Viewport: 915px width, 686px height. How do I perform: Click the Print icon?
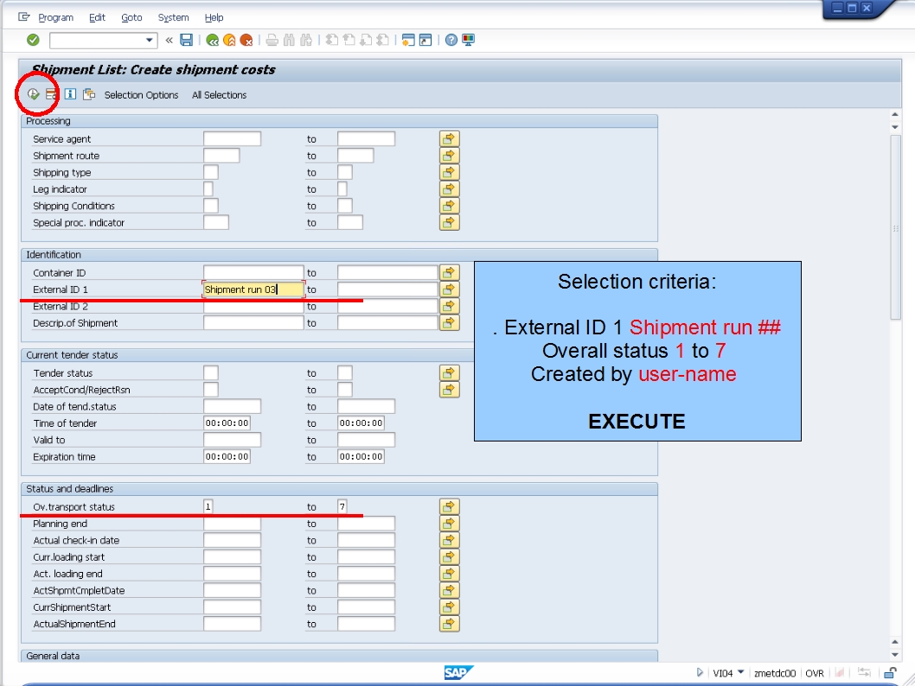point(272,40)
